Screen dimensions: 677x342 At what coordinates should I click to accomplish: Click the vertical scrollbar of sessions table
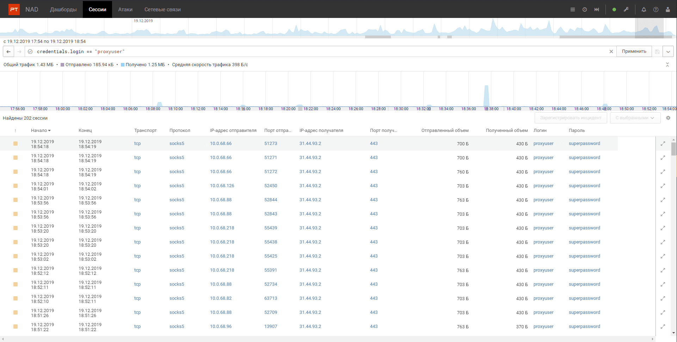(673, 149)
